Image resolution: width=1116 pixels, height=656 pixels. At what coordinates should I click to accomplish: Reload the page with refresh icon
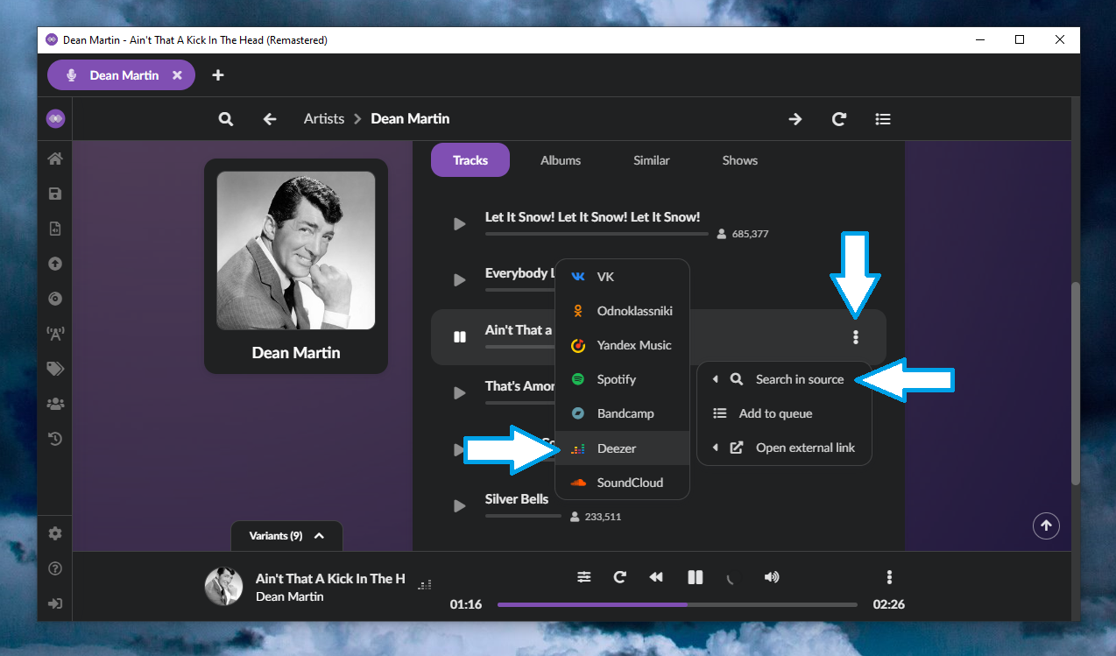[x=839, y=119]
